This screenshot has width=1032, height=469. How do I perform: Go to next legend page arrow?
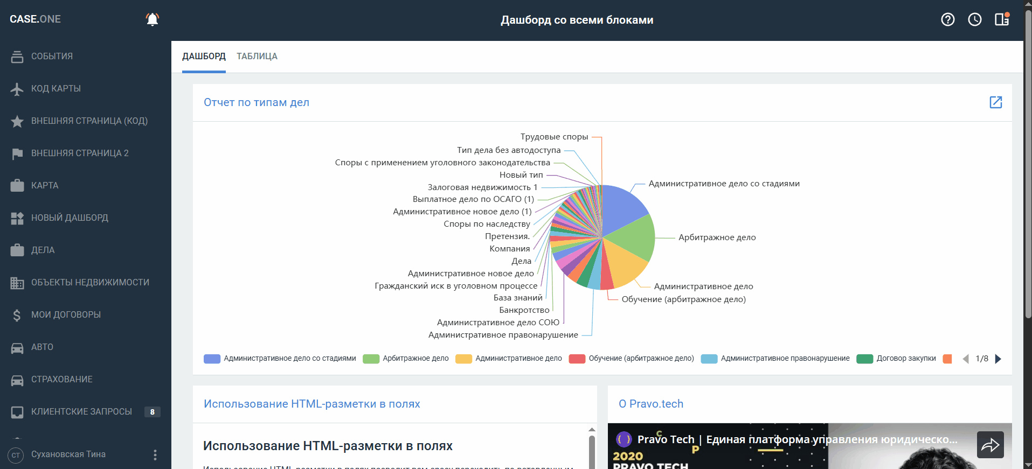[998, 359]
